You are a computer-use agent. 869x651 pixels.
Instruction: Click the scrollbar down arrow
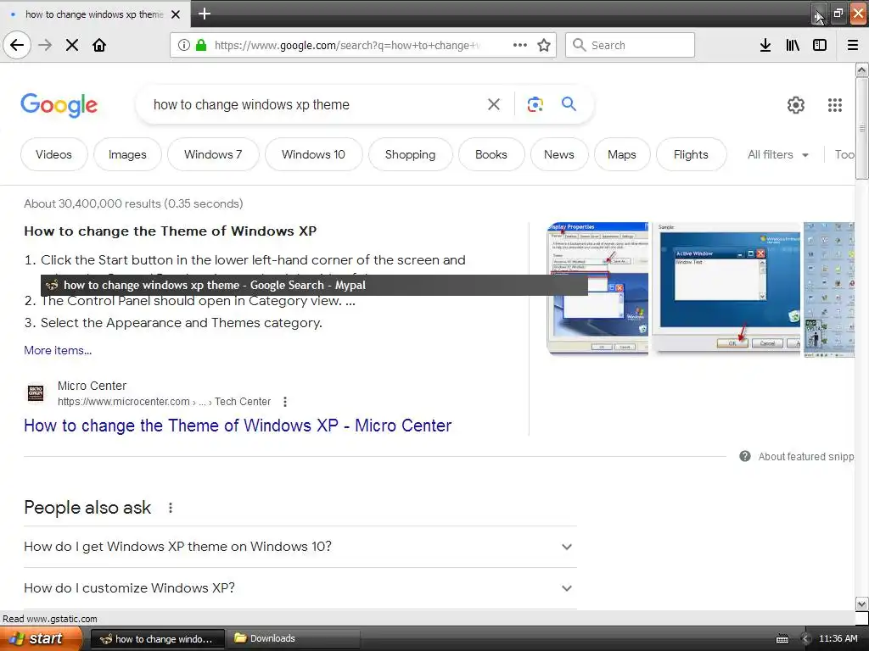[x=861, y=603]
